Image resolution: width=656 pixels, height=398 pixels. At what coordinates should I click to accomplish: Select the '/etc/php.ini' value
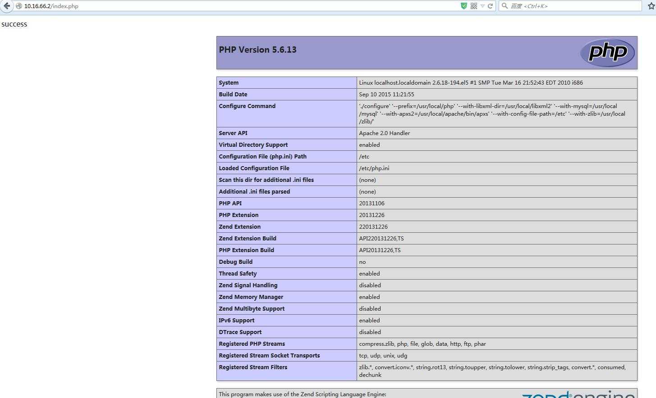(x=374, y=168)
